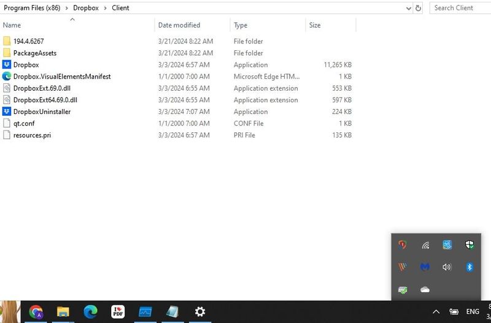Click the '1/1/2000 7:00 AM' date of qt.conf
The height and width of the screenshot is (323, 491).
184,123
